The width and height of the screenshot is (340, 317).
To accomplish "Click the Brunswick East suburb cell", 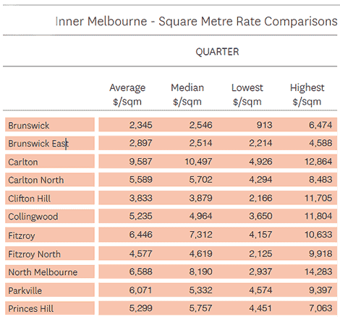I will [50, 143].
